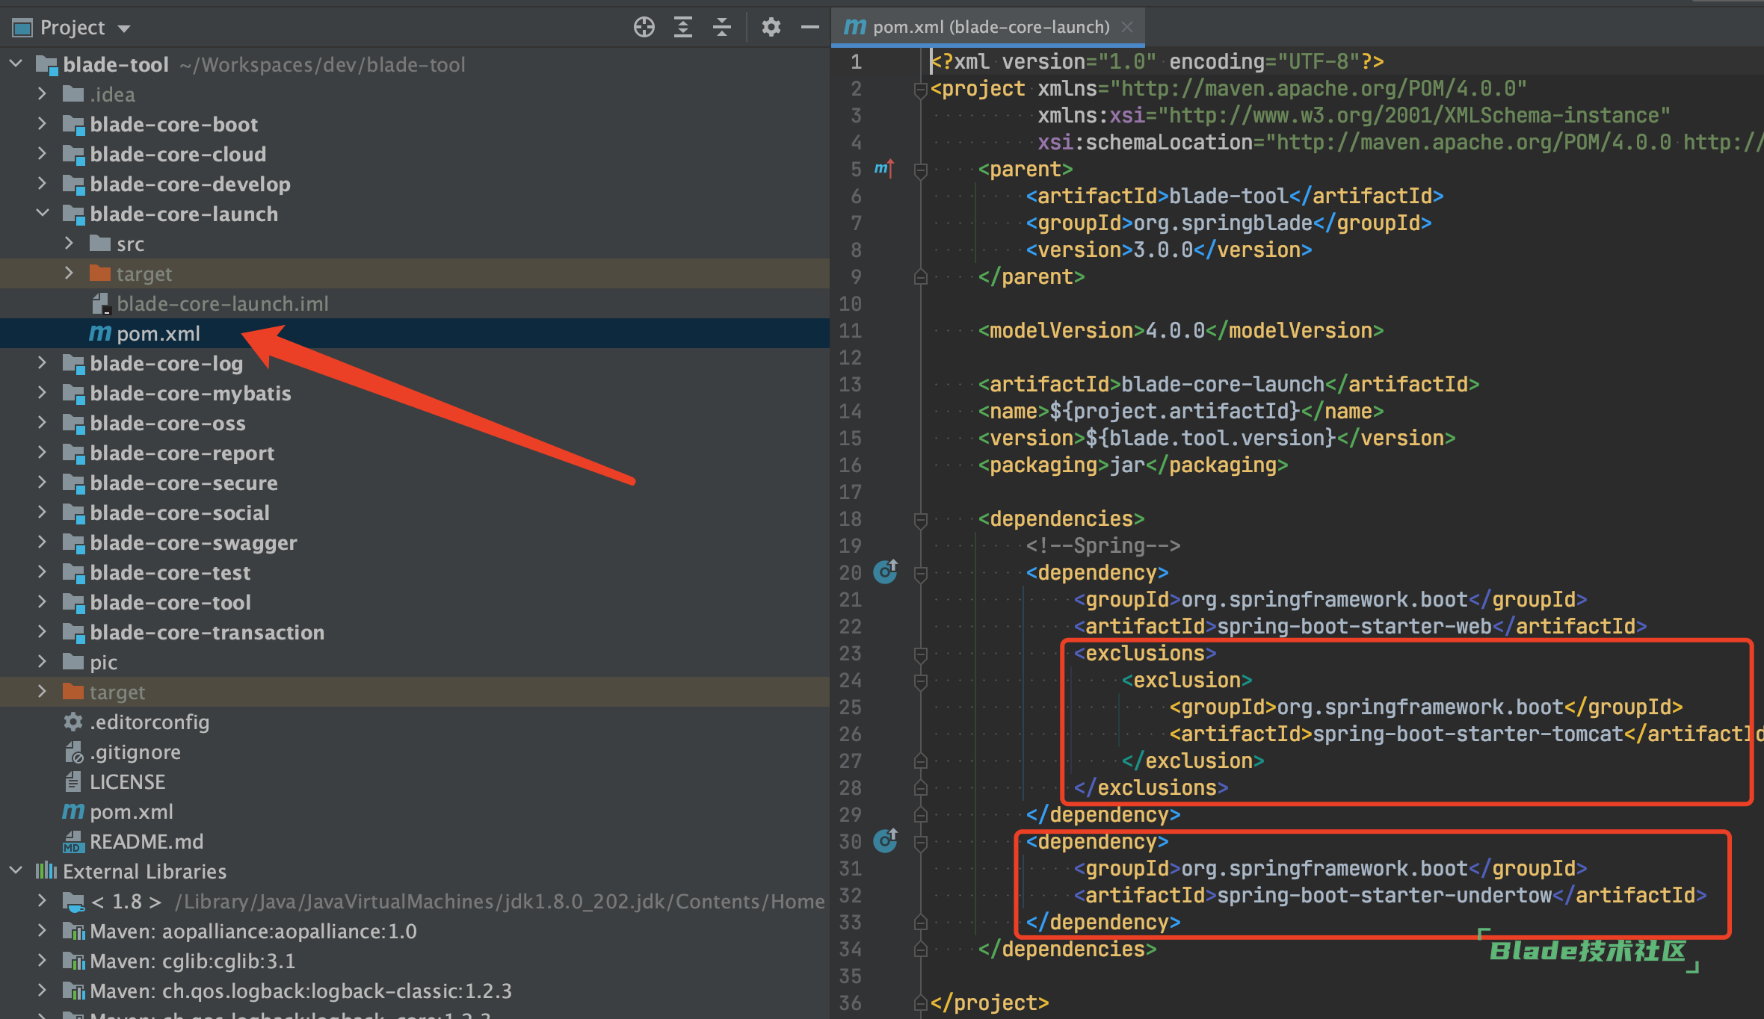Viewport: 1764px width, 1019px height.
Task: Select Maven: cglib:cglib:3.1 library
Action: click(x=192, y=961)
